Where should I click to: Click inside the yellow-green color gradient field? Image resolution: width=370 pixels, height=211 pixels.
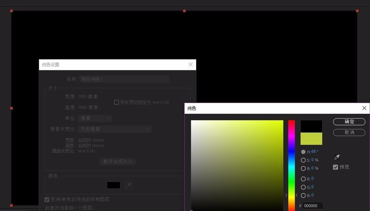point(237,165)
